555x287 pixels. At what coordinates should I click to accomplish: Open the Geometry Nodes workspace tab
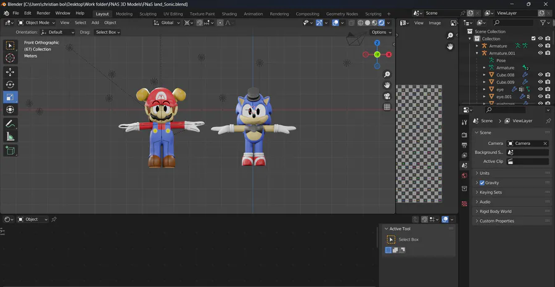click(x=342, y=14)
